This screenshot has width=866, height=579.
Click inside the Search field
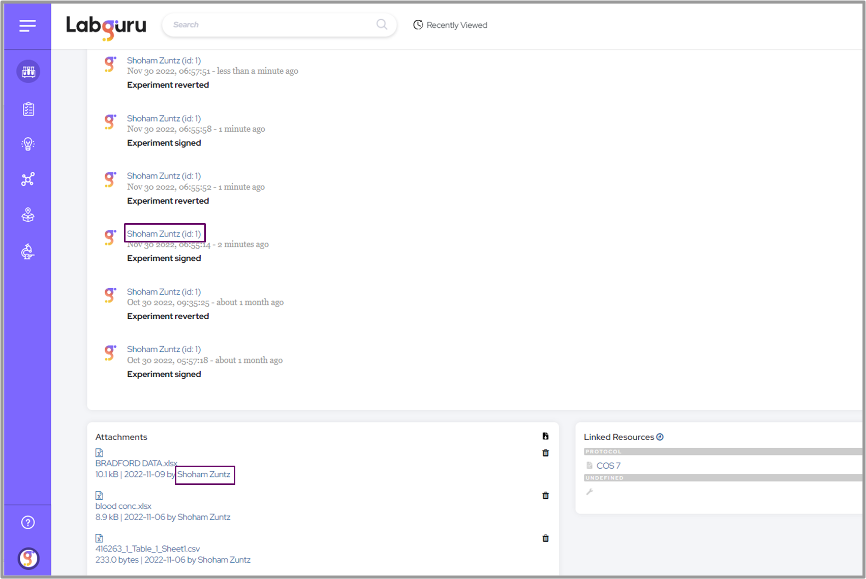tap(272, 25)
